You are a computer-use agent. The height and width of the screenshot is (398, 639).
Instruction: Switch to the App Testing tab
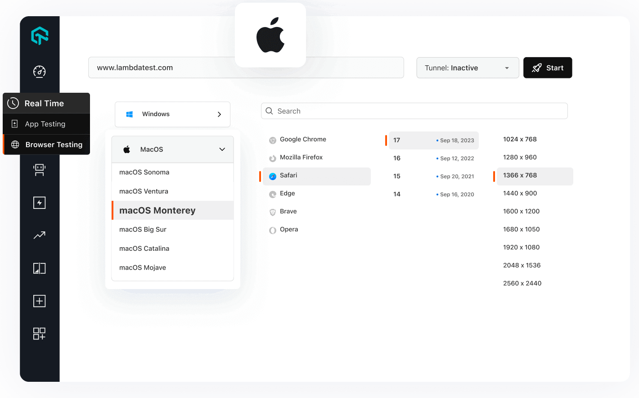45,124
